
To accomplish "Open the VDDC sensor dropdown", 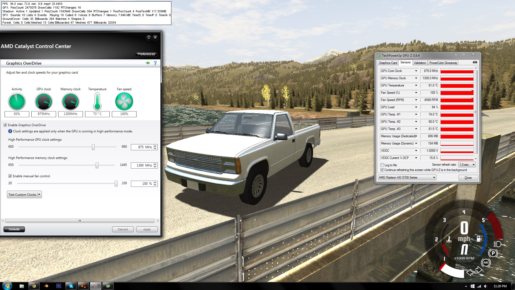I will (x=416, y=151).
